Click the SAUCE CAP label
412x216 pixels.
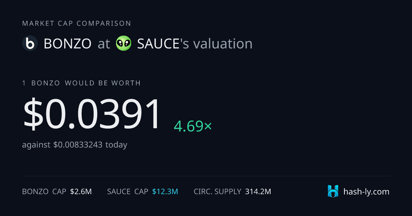[128, 192]
